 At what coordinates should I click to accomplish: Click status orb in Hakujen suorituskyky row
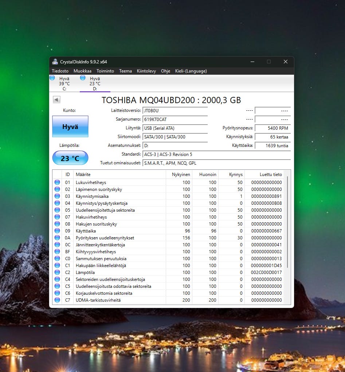tap(57, 224)
